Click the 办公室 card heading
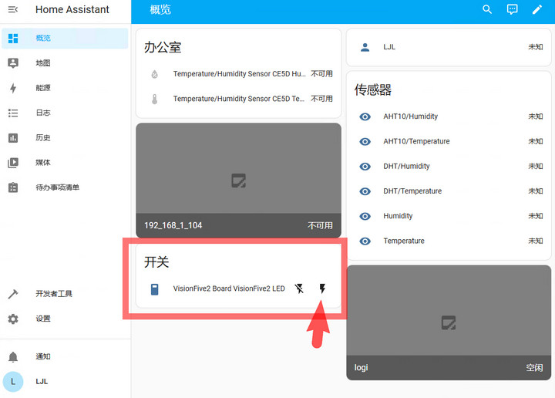Image resolution: width=555 pixels, height=398 pixels. 163,47
